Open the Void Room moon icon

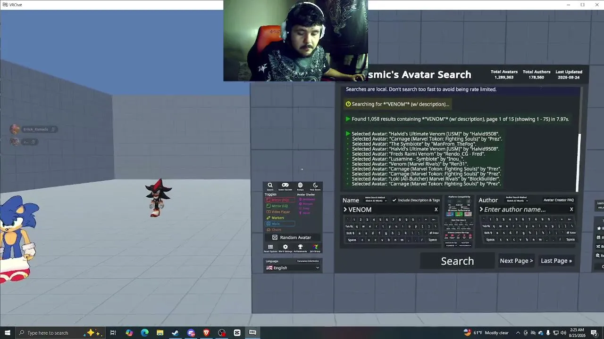click(315, 186)
